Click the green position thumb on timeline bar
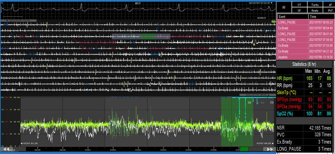The height and width of the screenshot is (154, 335). 244,149
